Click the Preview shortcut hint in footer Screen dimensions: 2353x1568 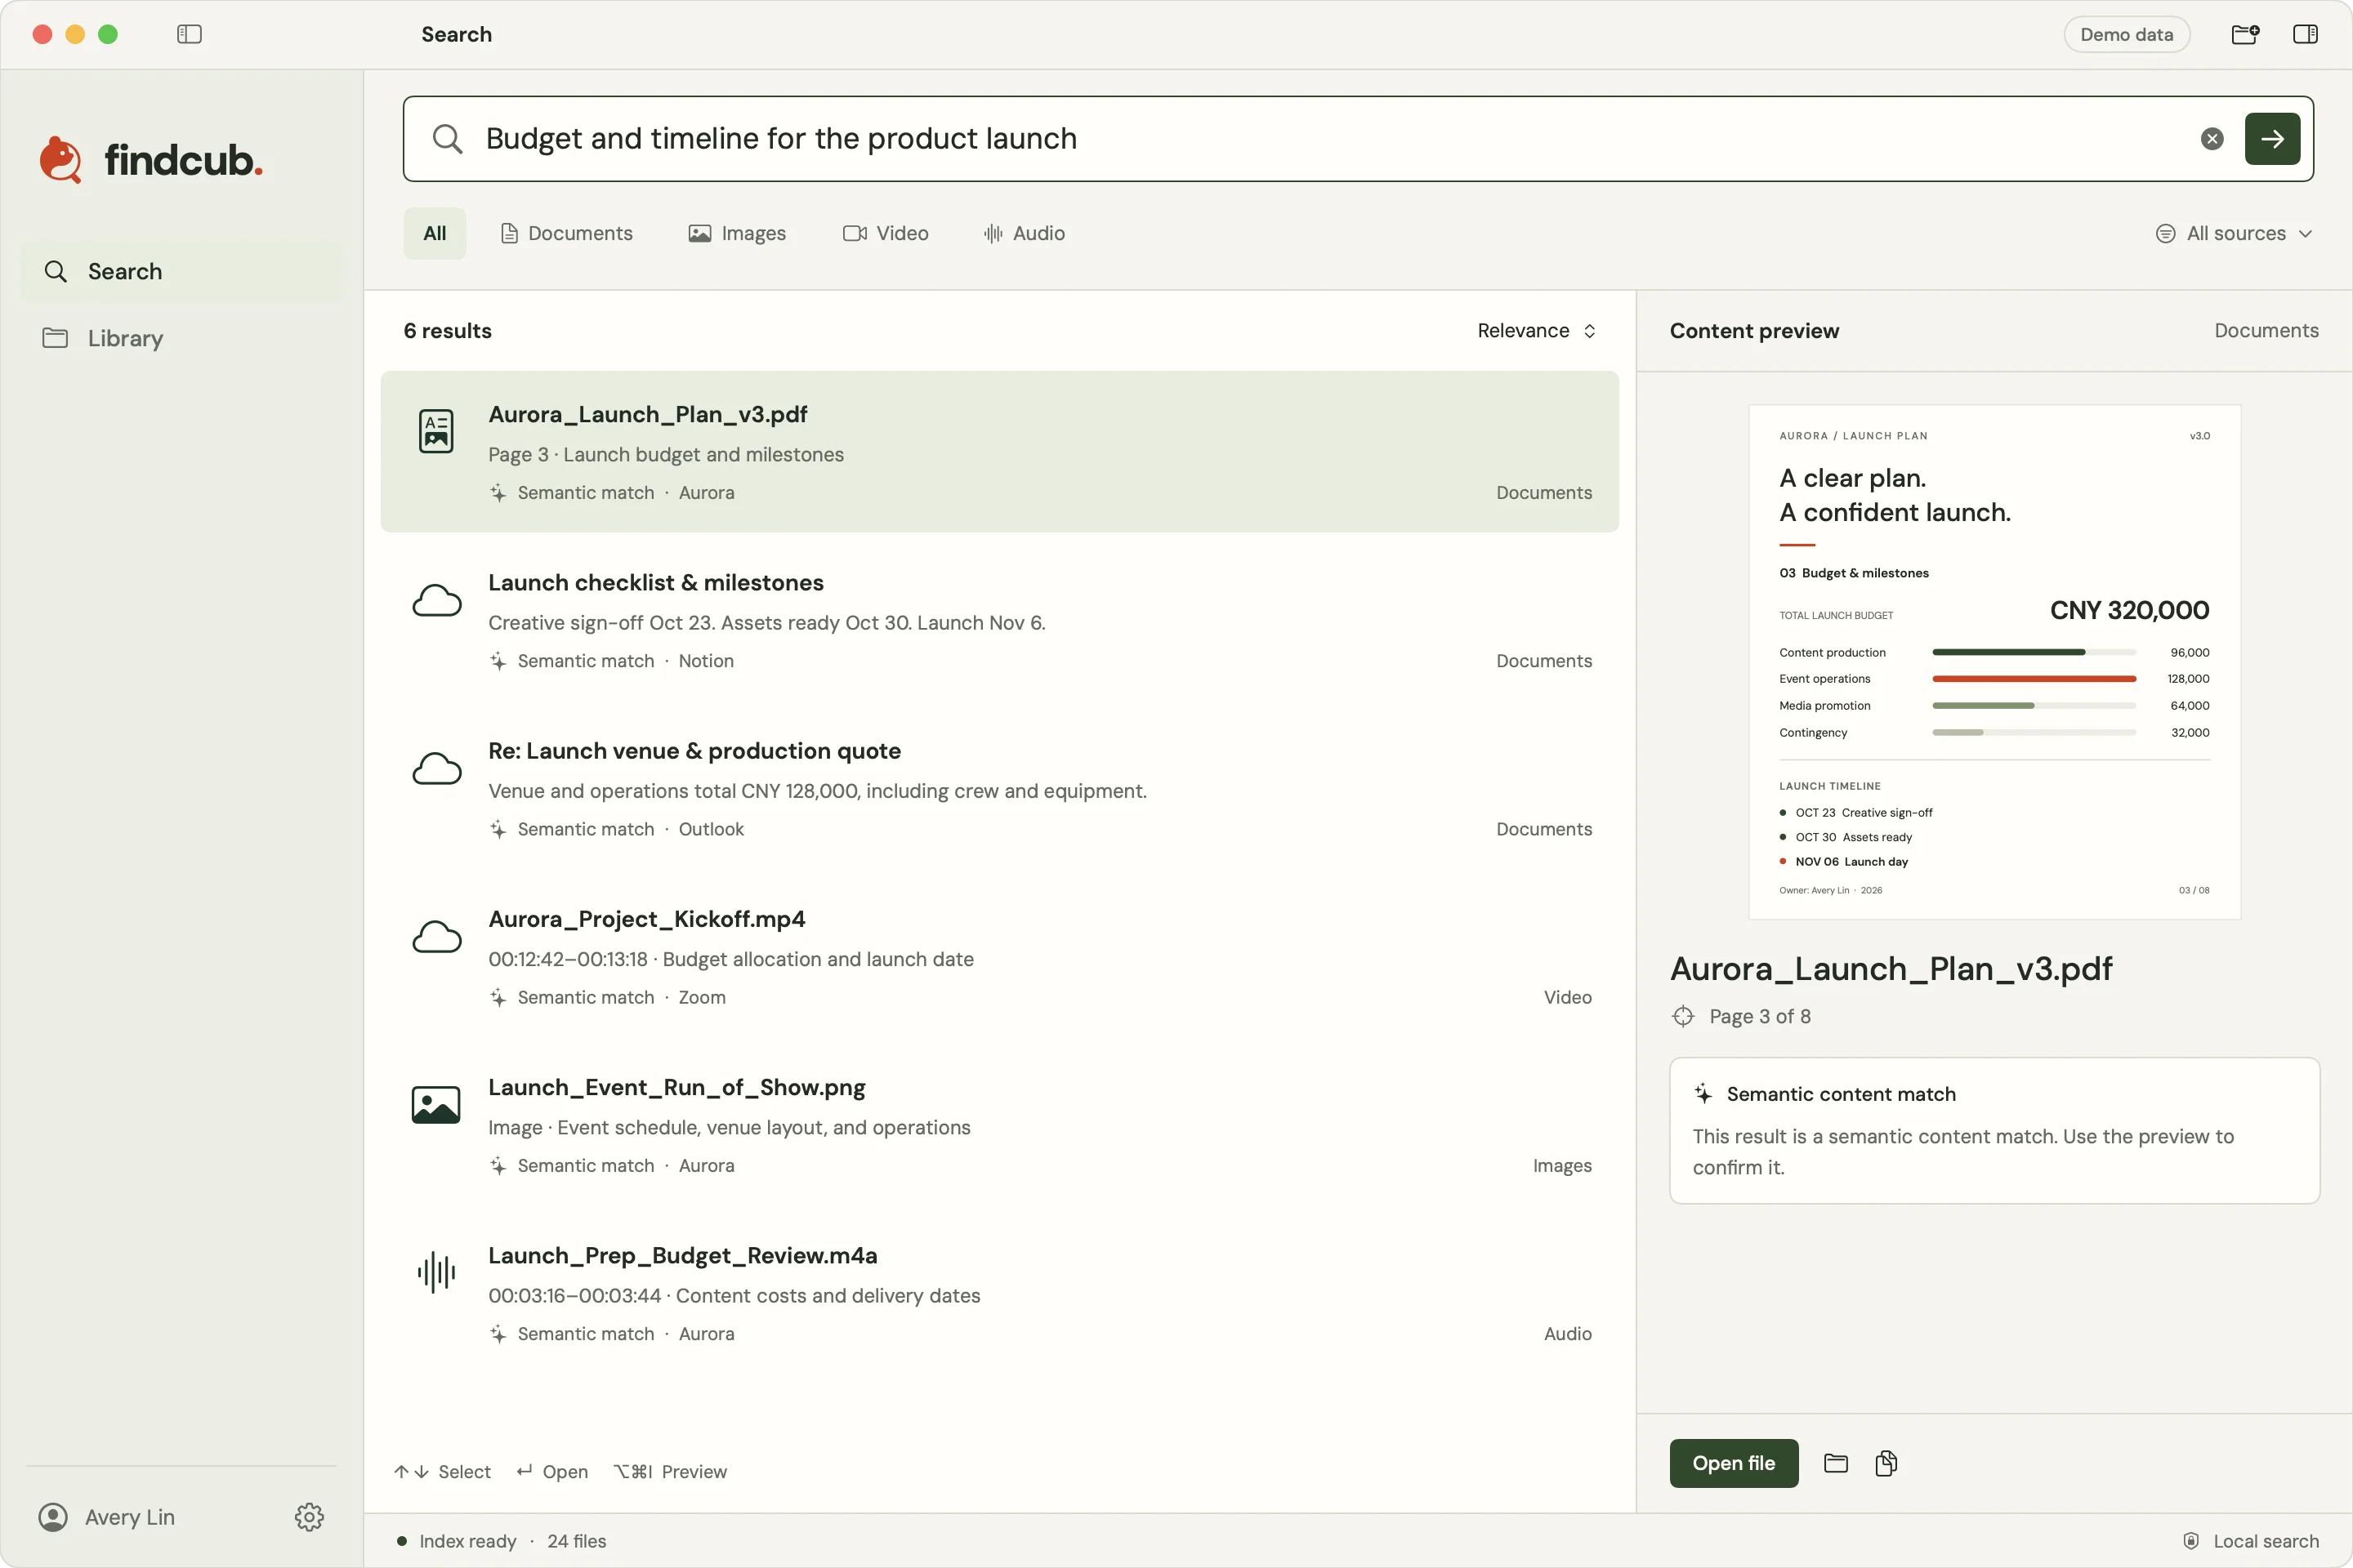click(x=670, y=1472)
